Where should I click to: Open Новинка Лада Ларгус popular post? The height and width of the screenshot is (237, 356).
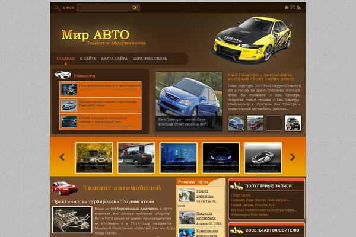pyautogui.click(x=260, y=200)
